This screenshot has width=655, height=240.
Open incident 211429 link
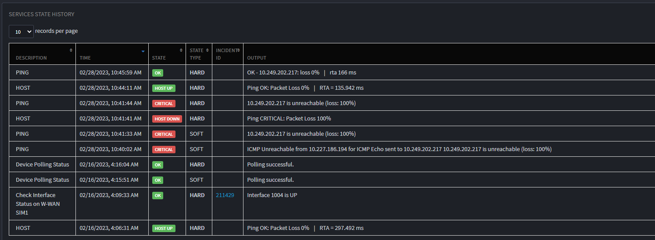click(225, 195)
